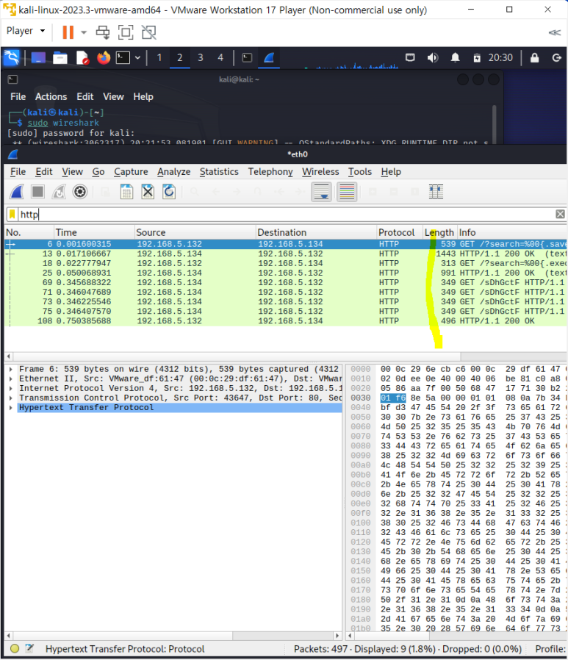Restart the current capture
This screenshot has height=660, width=568.
tap(59, 192)
